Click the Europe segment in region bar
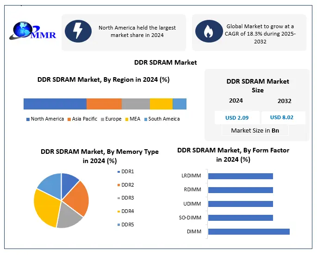Image resolution: width=317 pixels, height=255 pixels. tap(136, 104)
